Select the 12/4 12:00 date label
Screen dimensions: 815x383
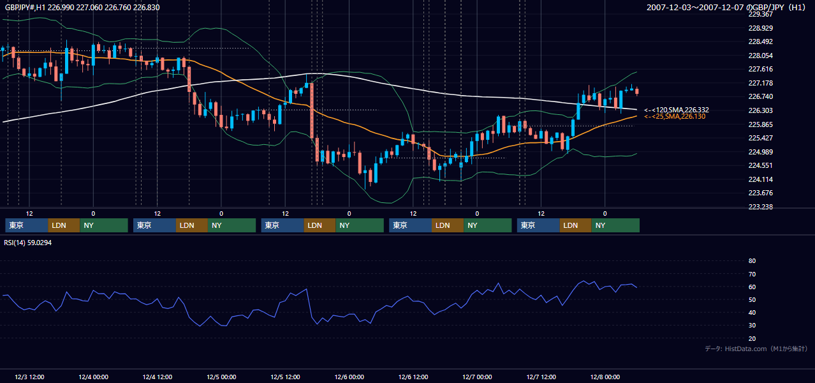157,377
